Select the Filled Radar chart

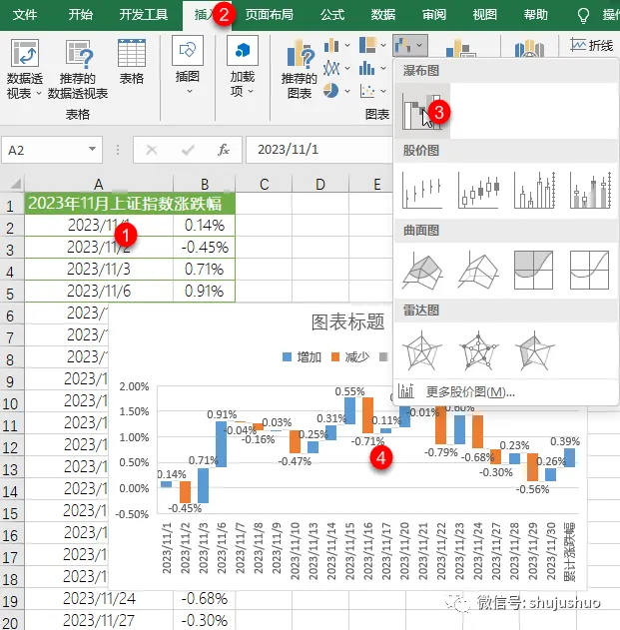tap(534, 350)
